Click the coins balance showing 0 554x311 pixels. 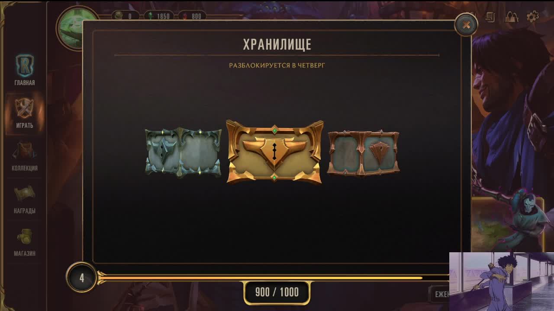click(126, 16)
